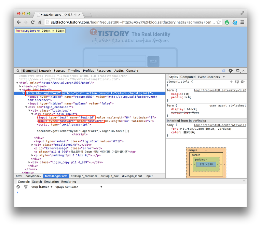Open the Timeline panel
Image resolution: width=261 pixels, height=227 pixels.
pyautogui.click(x=74, y=71)
